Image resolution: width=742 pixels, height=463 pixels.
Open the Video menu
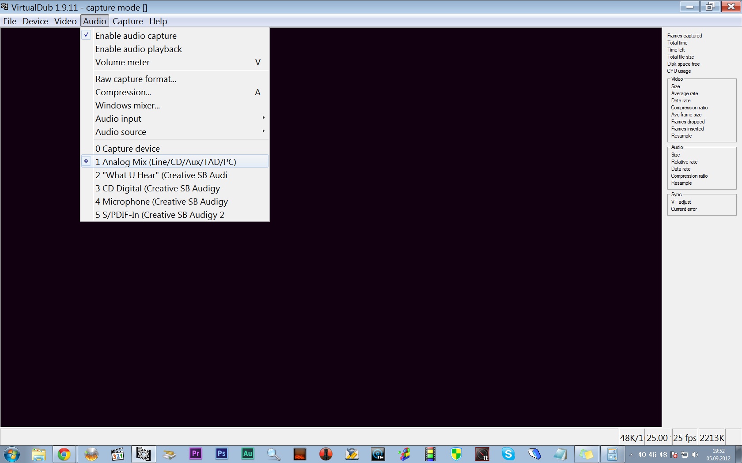(65, 21)
